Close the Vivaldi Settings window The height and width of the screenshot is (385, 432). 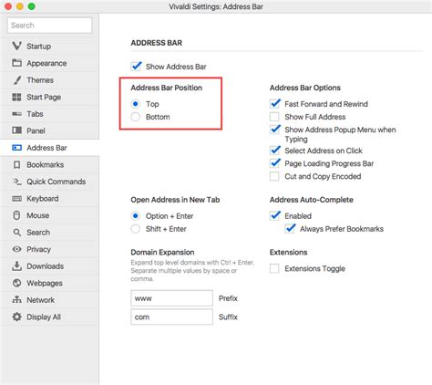(x=8, y=6)
